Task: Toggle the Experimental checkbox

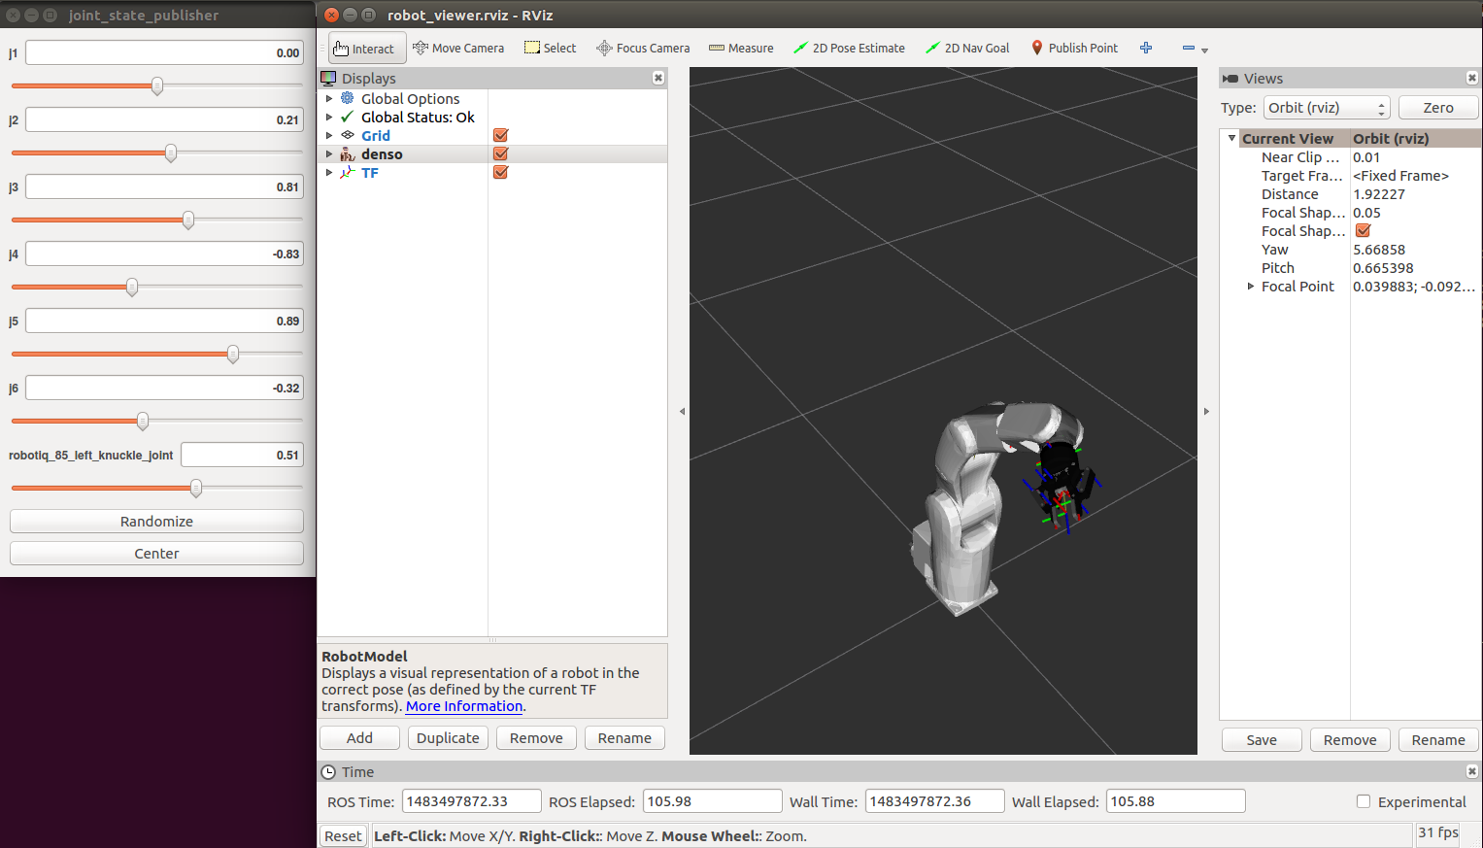Action: 1364,801
